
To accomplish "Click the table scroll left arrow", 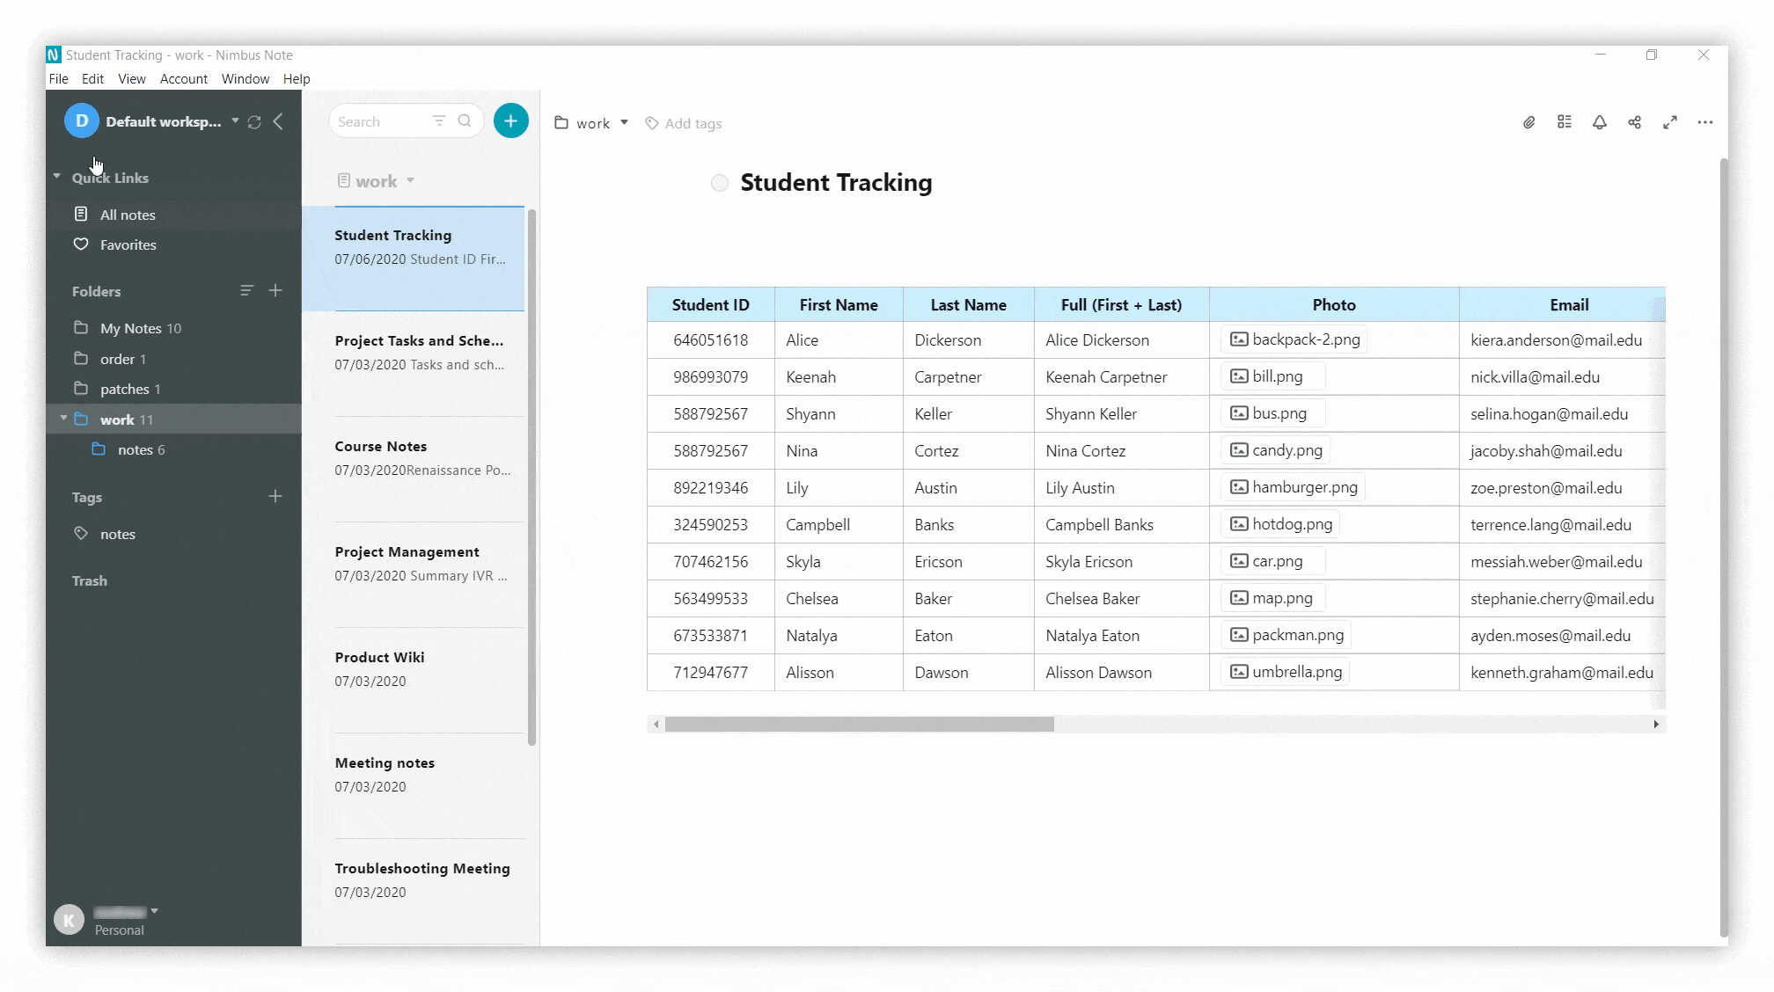I will [x=656, y=724].
